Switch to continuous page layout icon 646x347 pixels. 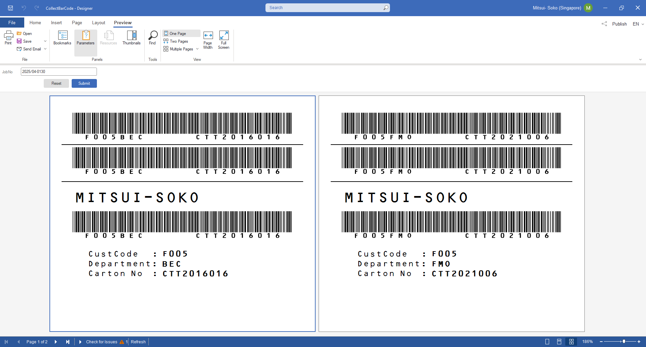click(x=559, y=342)
